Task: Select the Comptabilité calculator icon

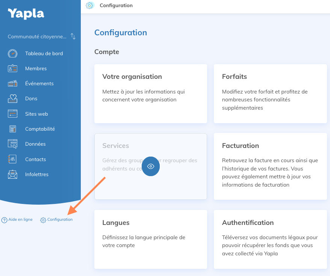Action: [x=12, y=129]
